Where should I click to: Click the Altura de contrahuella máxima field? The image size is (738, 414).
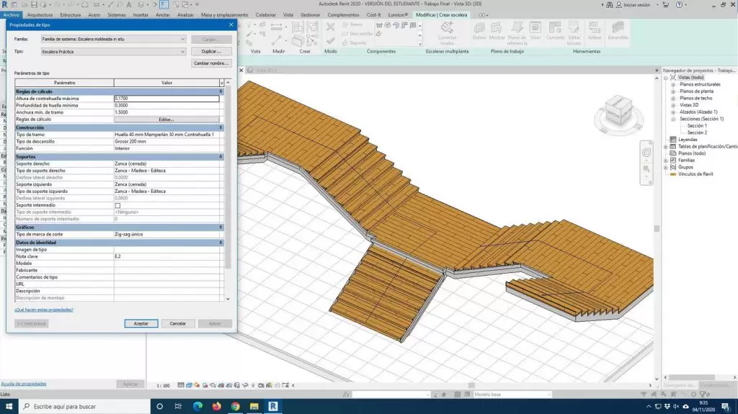click(166, 98)
